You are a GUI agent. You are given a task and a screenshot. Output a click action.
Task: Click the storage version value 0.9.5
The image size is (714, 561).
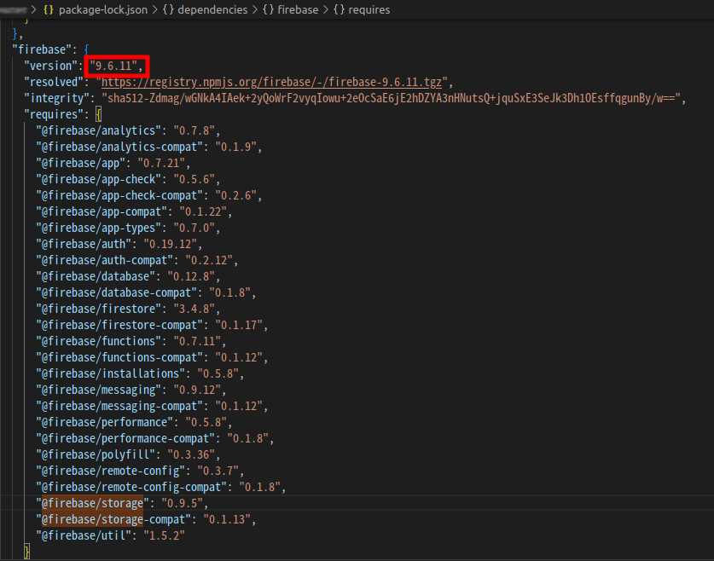pos(183,504)
